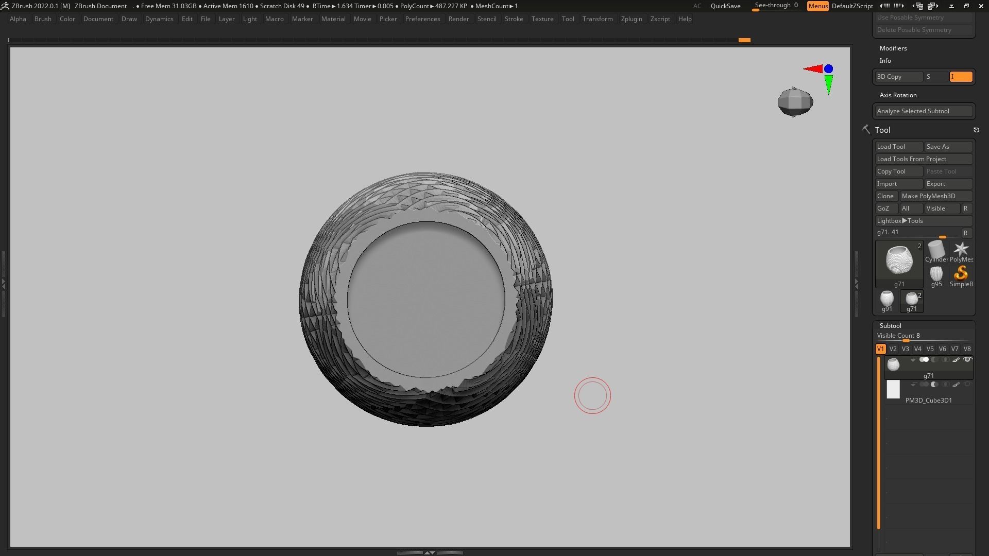989x556 pixels.
Task: Choose the SimpleBrush tool icon
Action: click(961, 274)
